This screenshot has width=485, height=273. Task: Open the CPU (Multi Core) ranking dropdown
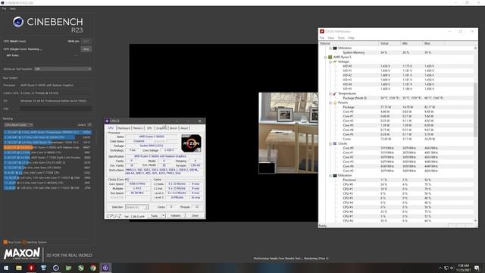pyautogui.click(x=18, y=124)
